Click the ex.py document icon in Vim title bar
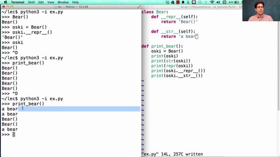 (178, 7)
